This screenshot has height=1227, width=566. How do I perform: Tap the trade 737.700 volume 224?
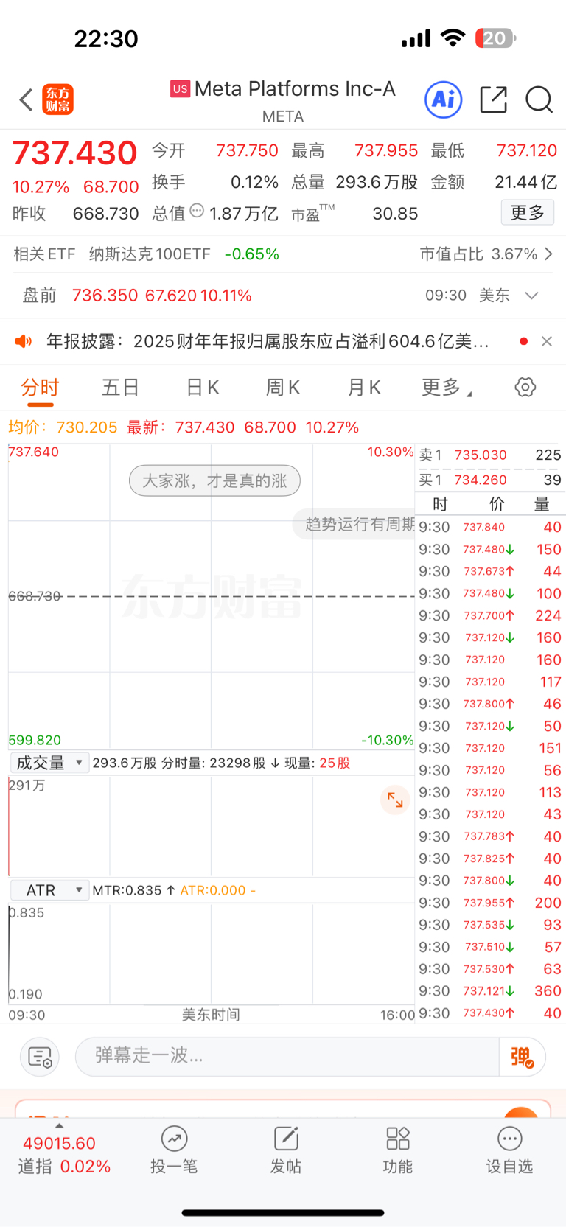coord(490,615)
